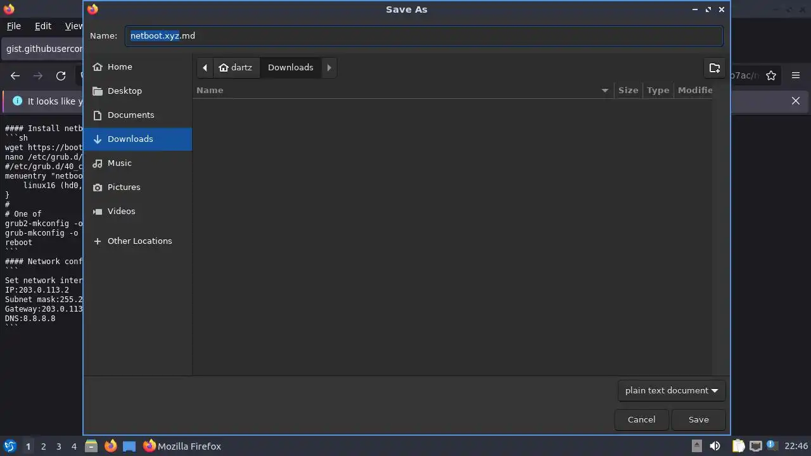Click the removable media tray icon

696,446
